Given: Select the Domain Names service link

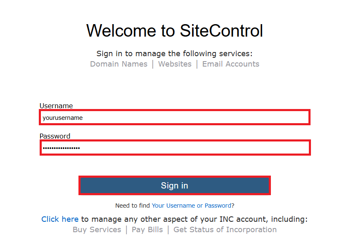Looking at the screenshot, I should [x=119, y=64].
